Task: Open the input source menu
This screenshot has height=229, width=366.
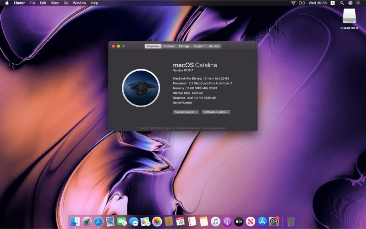Action: click(x=333, y=3)
